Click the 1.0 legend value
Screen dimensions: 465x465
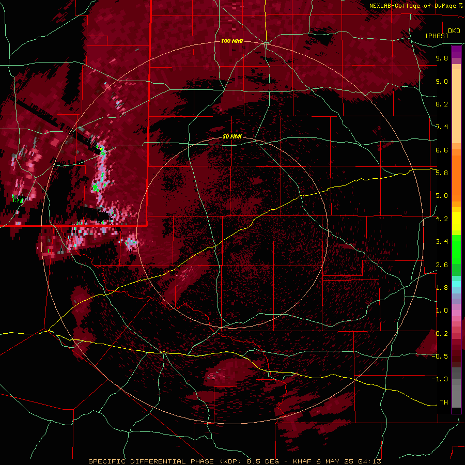click(442, 311)
